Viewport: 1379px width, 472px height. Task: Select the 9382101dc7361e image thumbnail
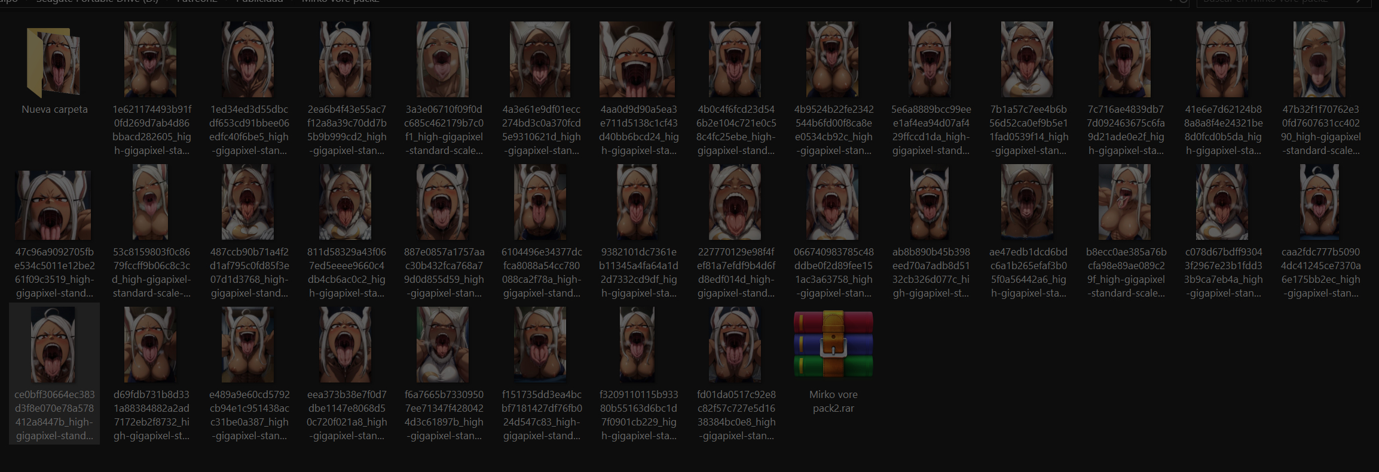point(637,202)
